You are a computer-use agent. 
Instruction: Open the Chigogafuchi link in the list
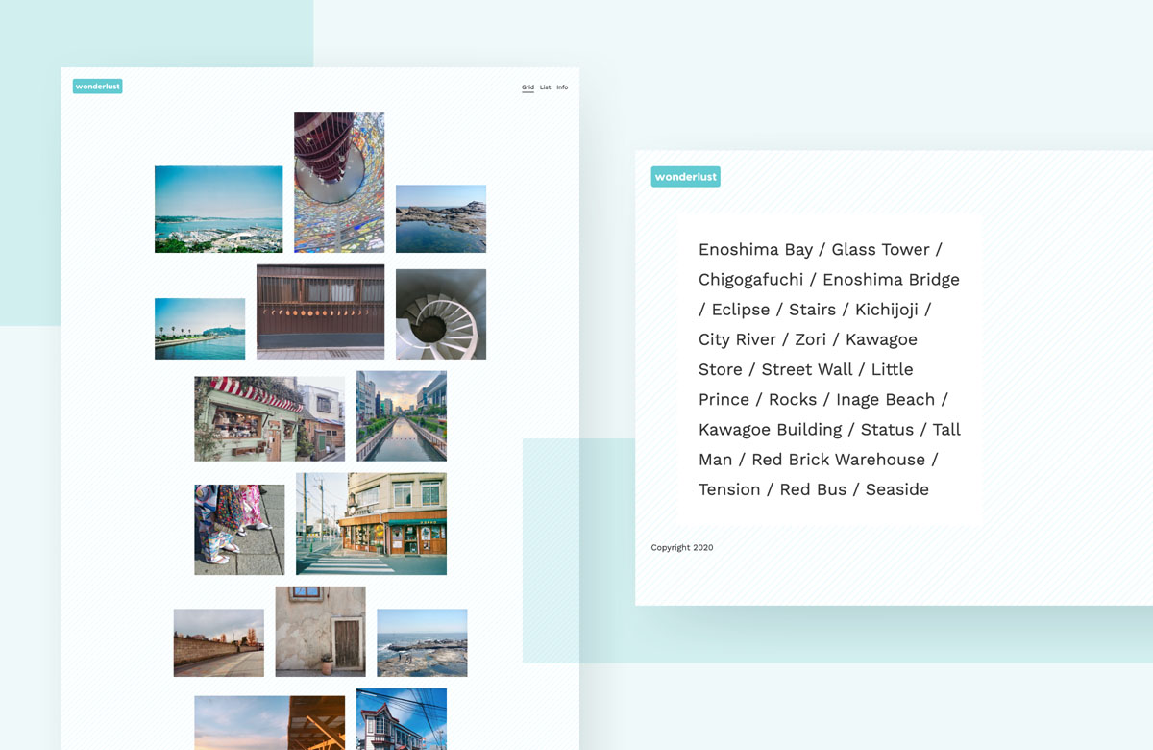(750, 280)
